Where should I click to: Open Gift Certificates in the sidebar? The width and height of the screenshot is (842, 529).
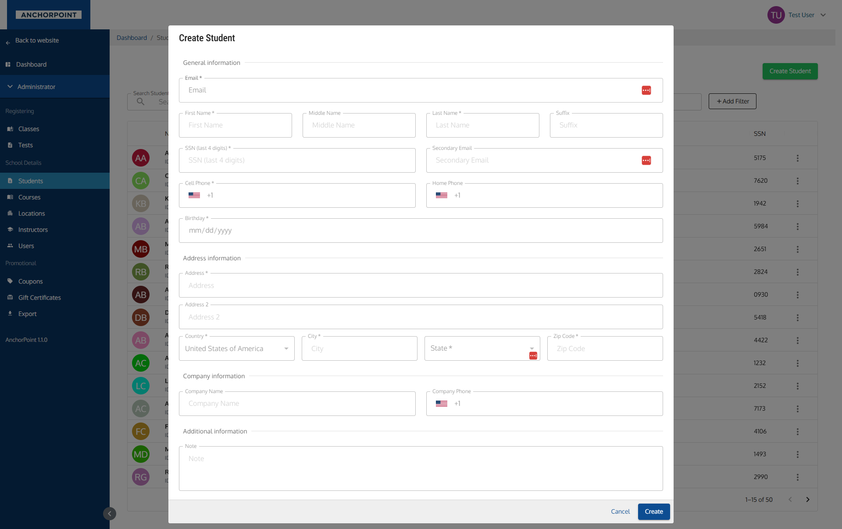tap(39, 298)
